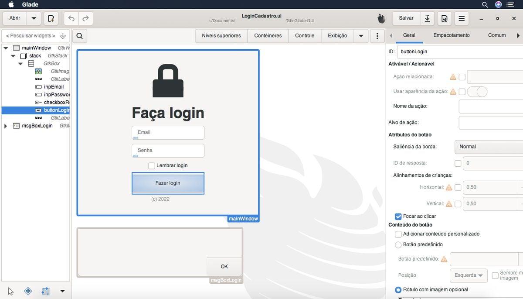Select inpEmail in the widget tree

[54, 87]
